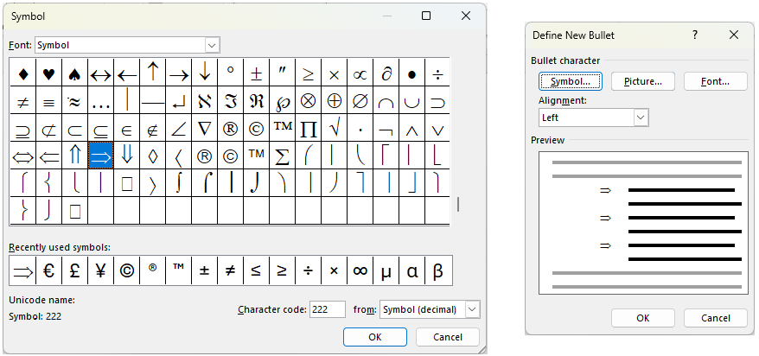
Task: Choose the summation Σ symbol
Action: [x=282, y=156]
